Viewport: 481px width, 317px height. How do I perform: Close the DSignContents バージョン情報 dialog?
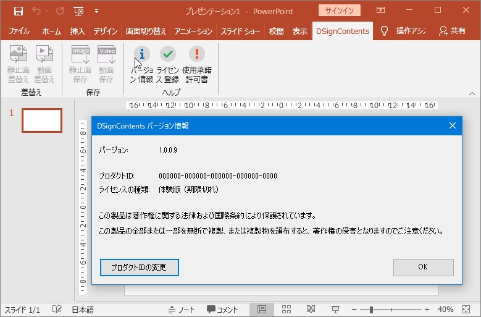click(x=452, y=125)
